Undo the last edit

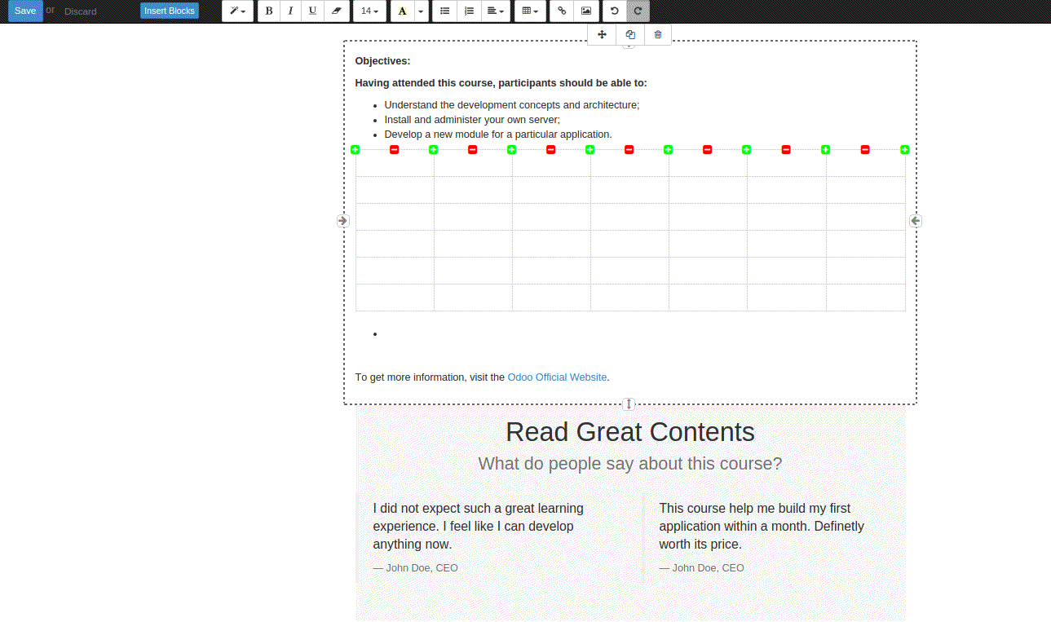point(614,11)
